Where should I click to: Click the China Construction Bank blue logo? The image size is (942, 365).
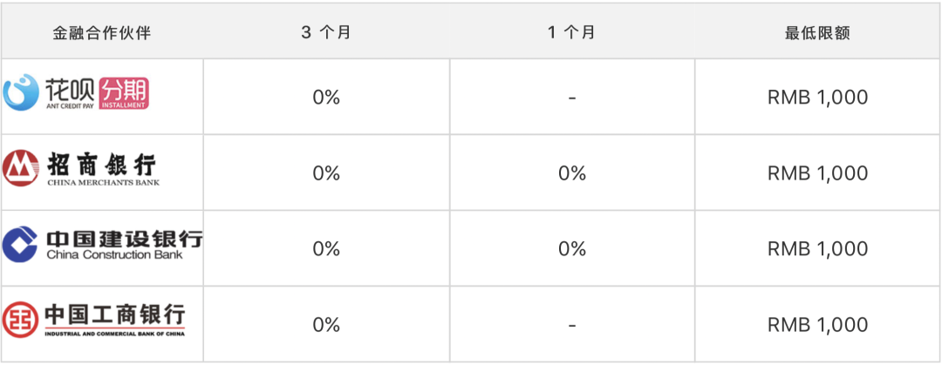[x=21, y=244]
